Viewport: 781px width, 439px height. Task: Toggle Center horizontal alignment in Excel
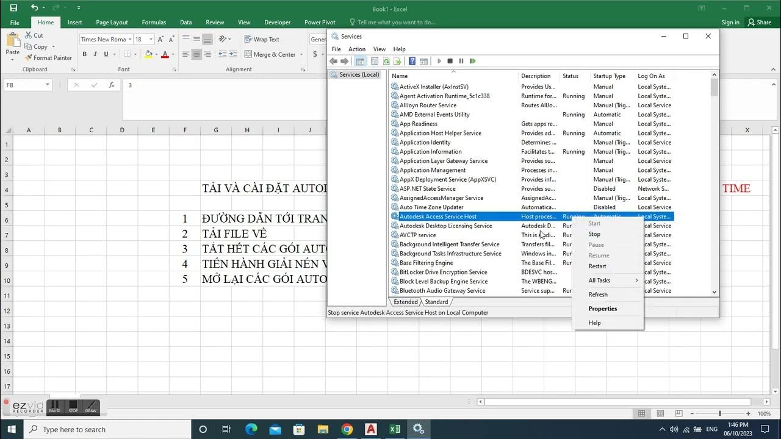[x=196, y=54]
